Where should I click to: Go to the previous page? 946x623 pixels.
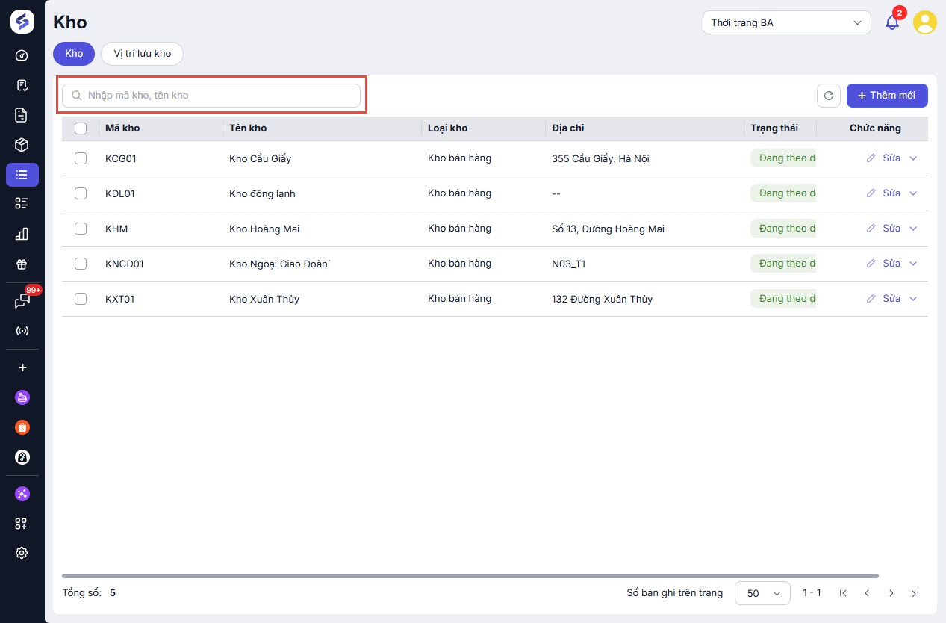[867, 593]
